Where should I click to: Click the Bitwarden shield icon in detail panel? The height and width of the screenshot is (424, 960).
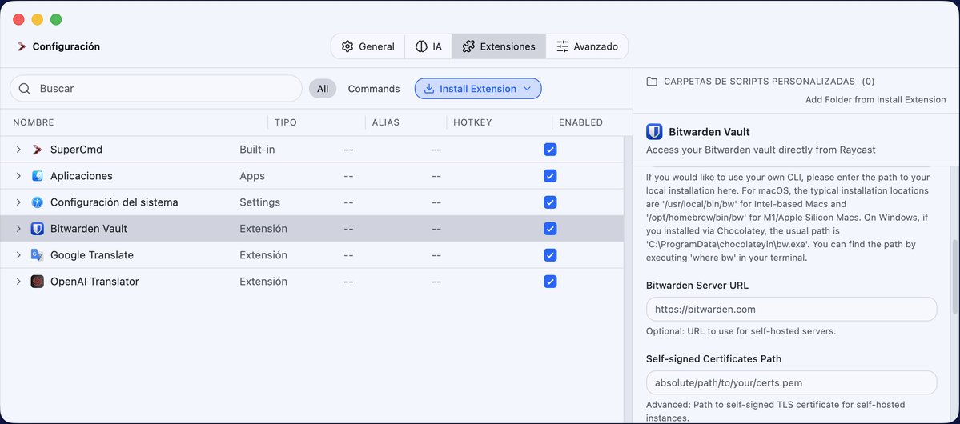click(x=654, y=131)
